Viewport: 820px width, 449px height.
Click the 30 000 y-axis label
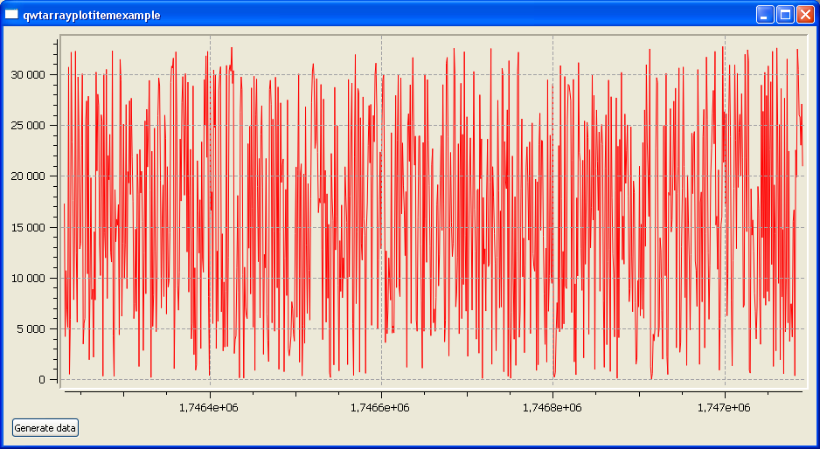pos(28,75)
